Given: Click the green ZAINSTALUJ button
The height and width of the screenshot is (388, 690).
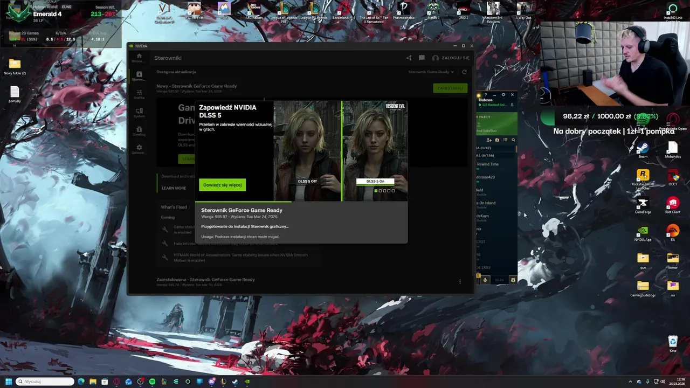Looking at the screenshot, I should click(x=450, y=88).
